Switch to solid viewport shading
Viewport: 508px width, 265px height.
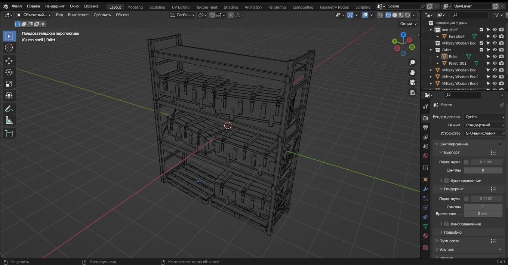point(395,15)
